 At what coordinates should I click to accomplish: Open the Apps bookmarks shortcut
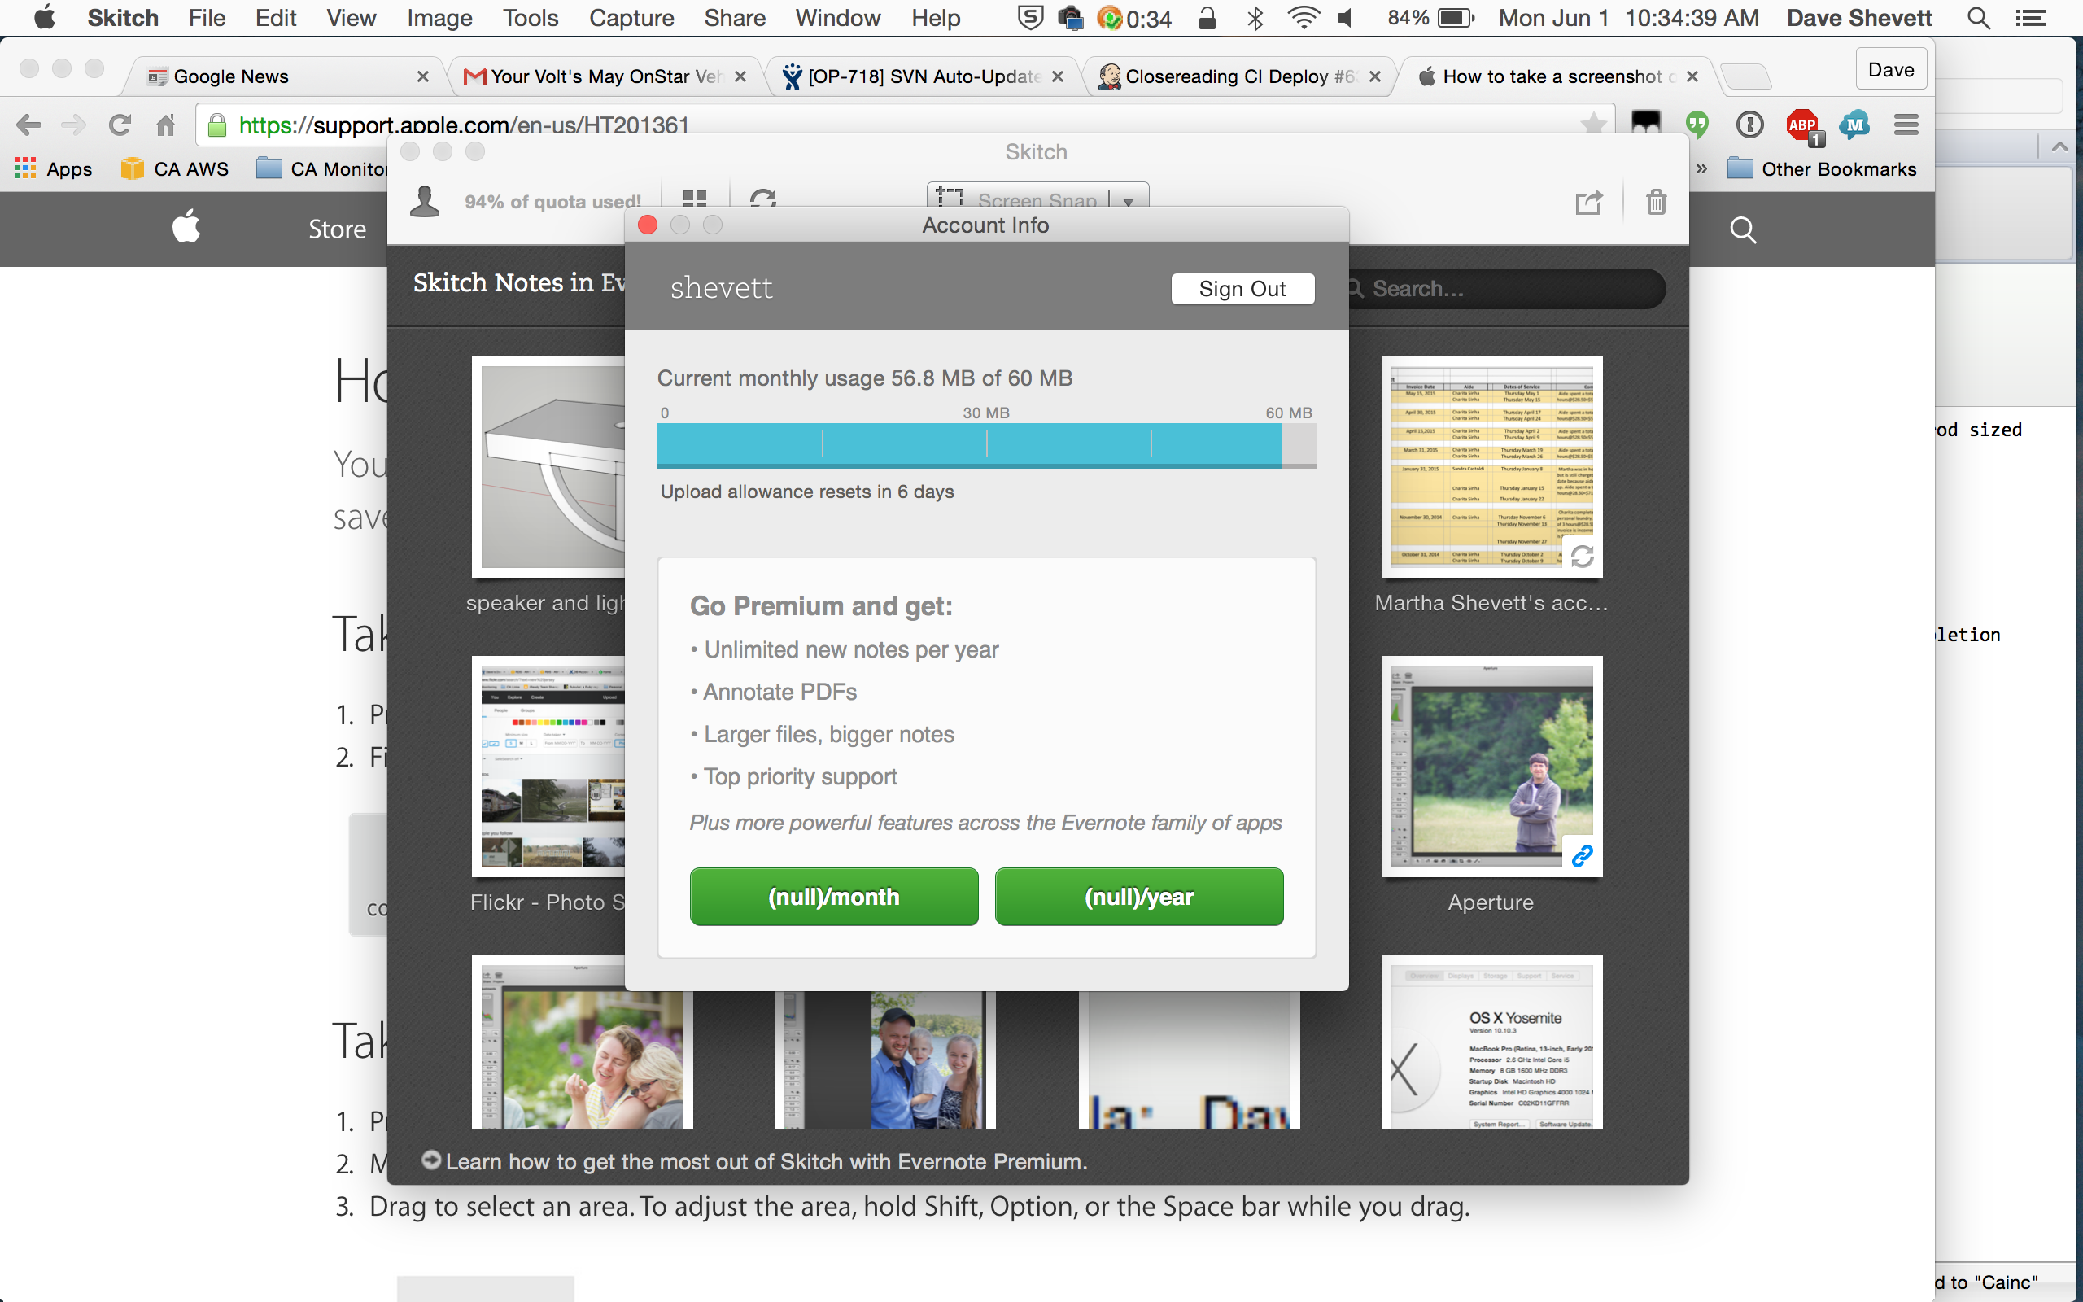[x=54, y=168]
